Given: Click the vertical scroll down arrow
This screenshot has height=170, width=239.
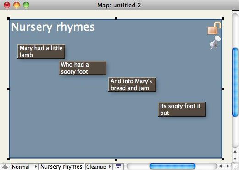Looking at the screenshot, I should [x=235, y=159].
